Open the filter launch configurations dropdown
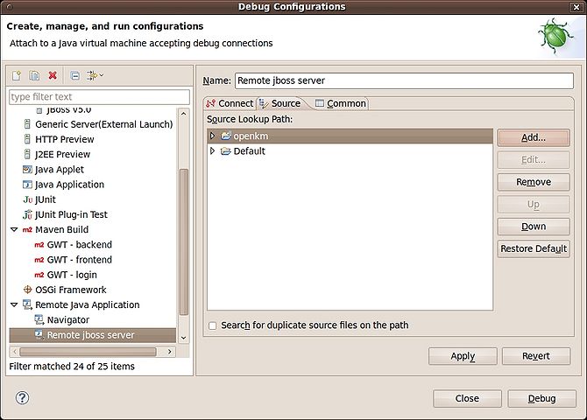587x420 pixels. (95, 75)
